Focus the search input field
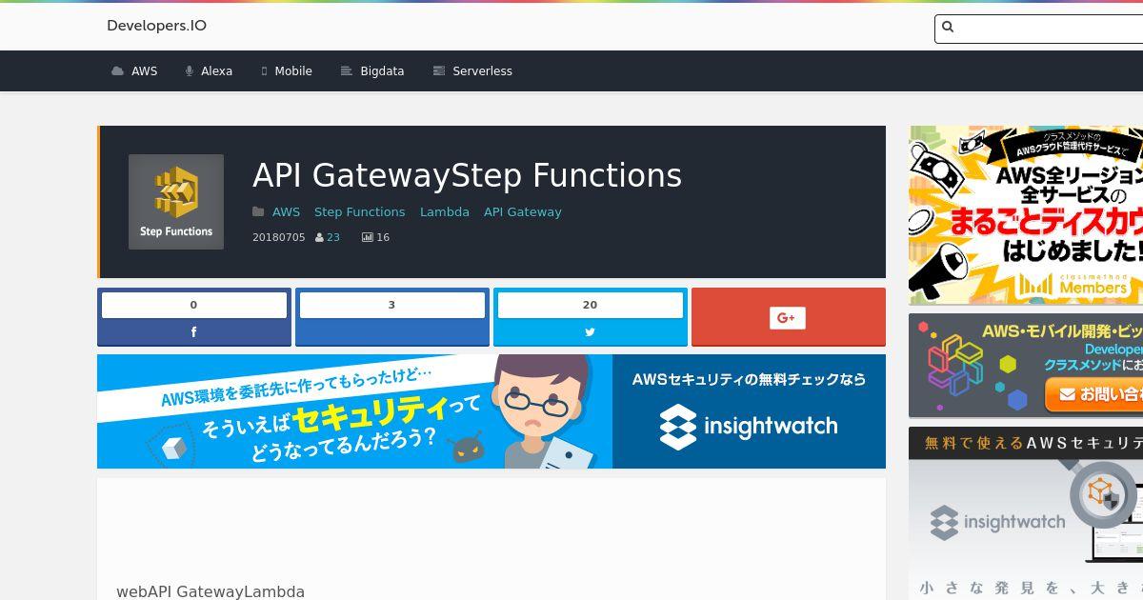 pos(1038,29)
